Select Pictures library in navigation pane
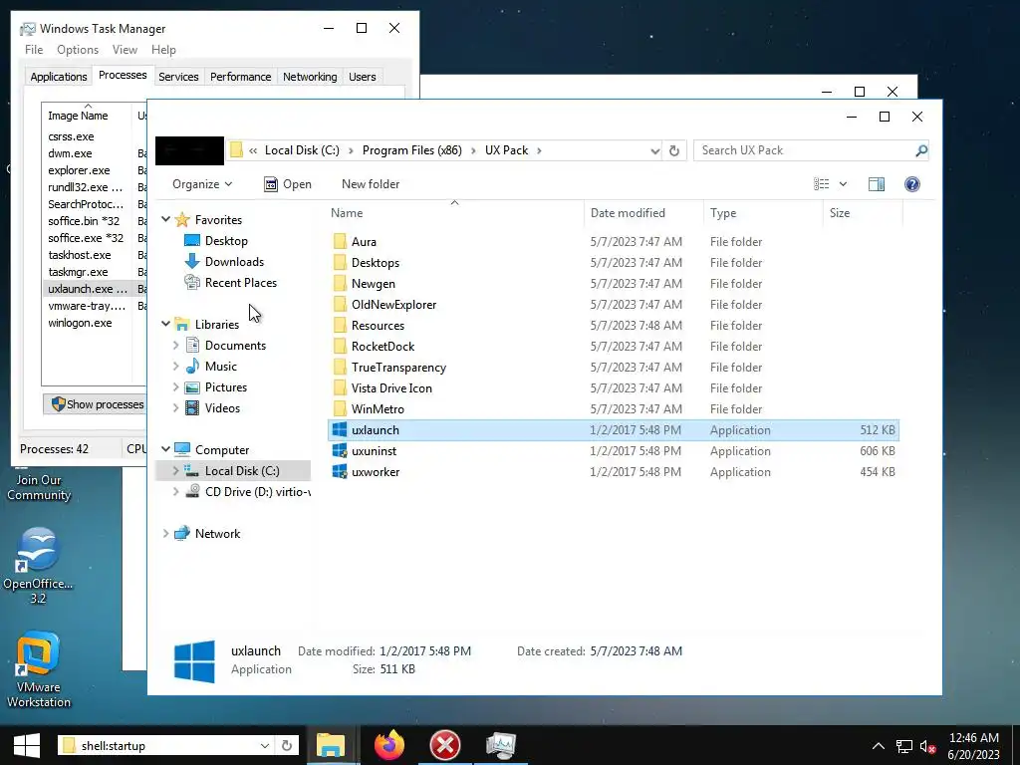Screen dimensions: 1020x765 216,387
